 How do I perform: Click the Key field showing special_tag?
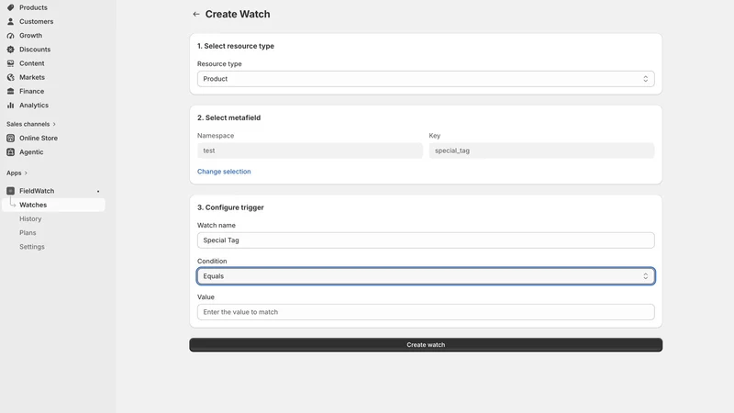[541, 151]
